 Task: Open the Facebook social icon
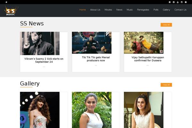pyautogui.click(x=170, y=2)
